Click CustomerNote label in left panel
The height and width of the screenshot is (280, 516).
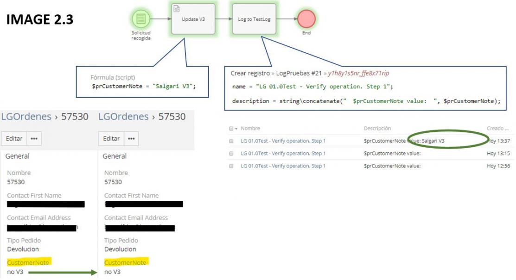click(28, 262)
